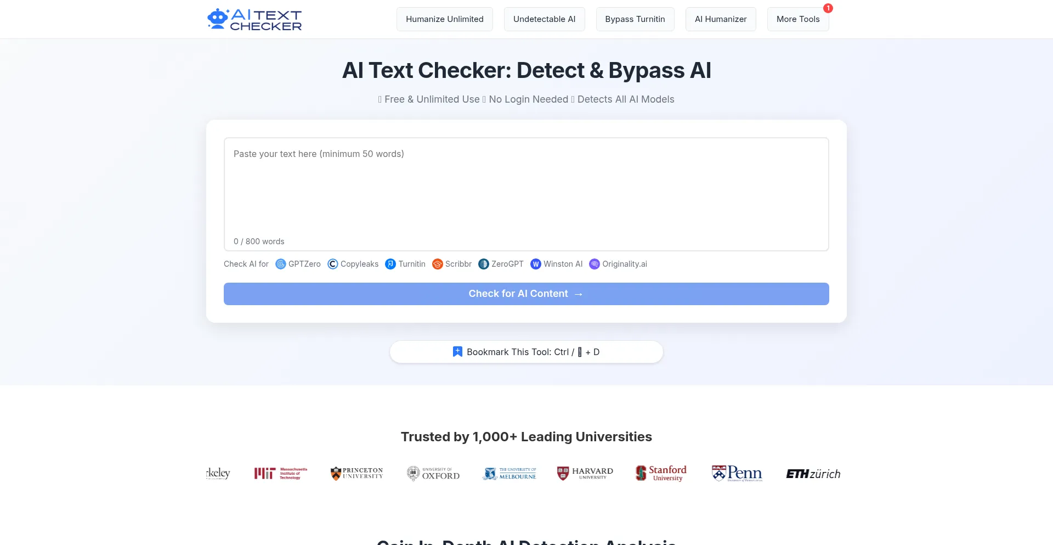Click the Check AI for label
The width and height of the screenshot is (1053, 545).
pyautogui.click(x=246, y=264)
